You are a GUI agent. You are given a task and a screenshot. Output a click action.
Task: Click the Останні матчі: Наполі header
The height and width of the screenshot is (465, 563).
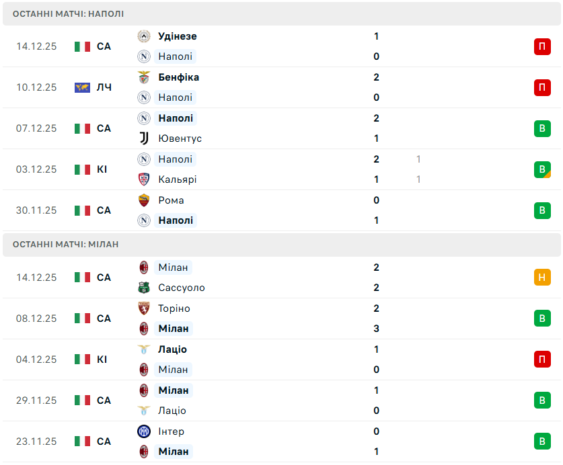point(68,13)
